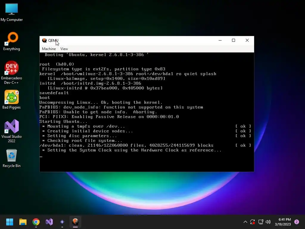Click the 'Setting disc parameters...' line
The image size is (305, 229).
click(x=79, y=136)
